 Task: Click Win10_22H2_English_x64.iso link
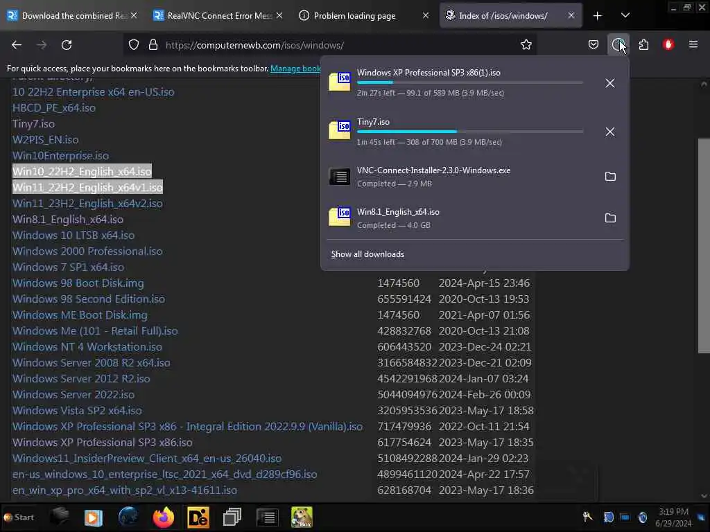pos(82,172)
